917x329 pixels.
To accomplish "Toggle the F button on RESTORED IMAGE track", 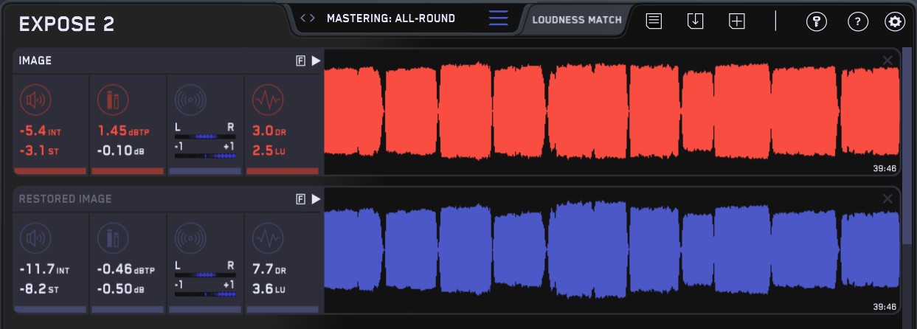I will (300, 199).
